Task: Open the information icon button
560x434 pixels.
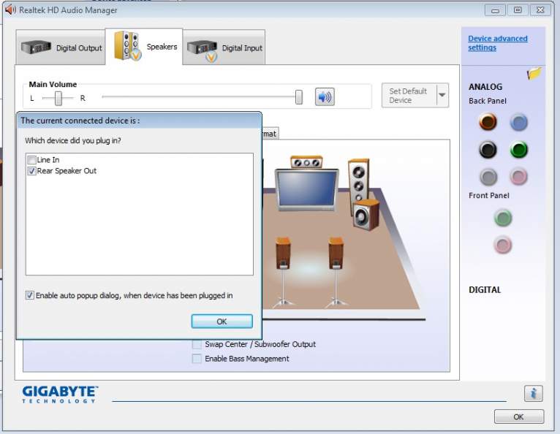Action: click(533, 393)
